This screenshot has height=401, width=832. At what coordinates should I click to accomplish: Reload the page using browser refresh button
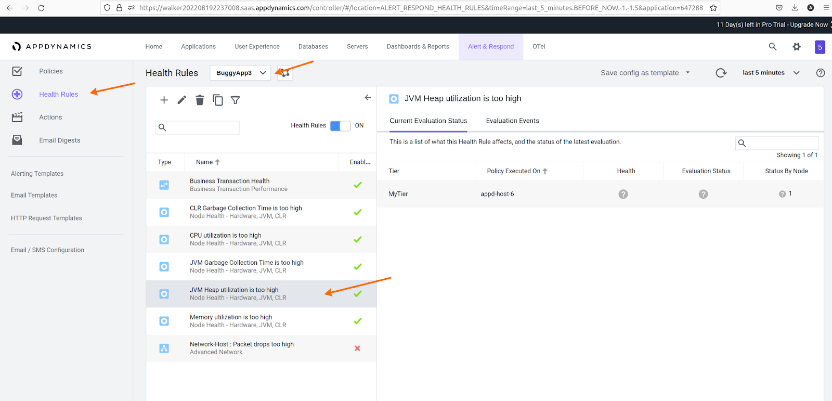(41, 8)
